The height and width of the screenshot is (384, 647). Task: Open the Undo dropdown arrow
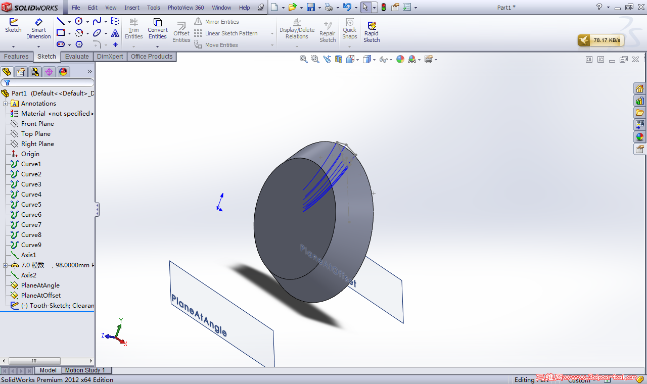point(355,8)
